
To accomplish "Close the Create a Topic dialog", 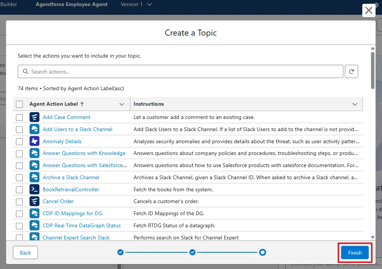I will [369, 11].
